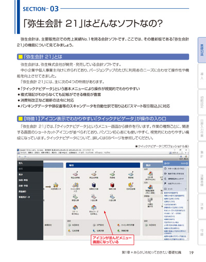Launch かんたん取引入力 icon
Image resolution: width=206 pixels, height=262 pixels.
pos(75,187)
